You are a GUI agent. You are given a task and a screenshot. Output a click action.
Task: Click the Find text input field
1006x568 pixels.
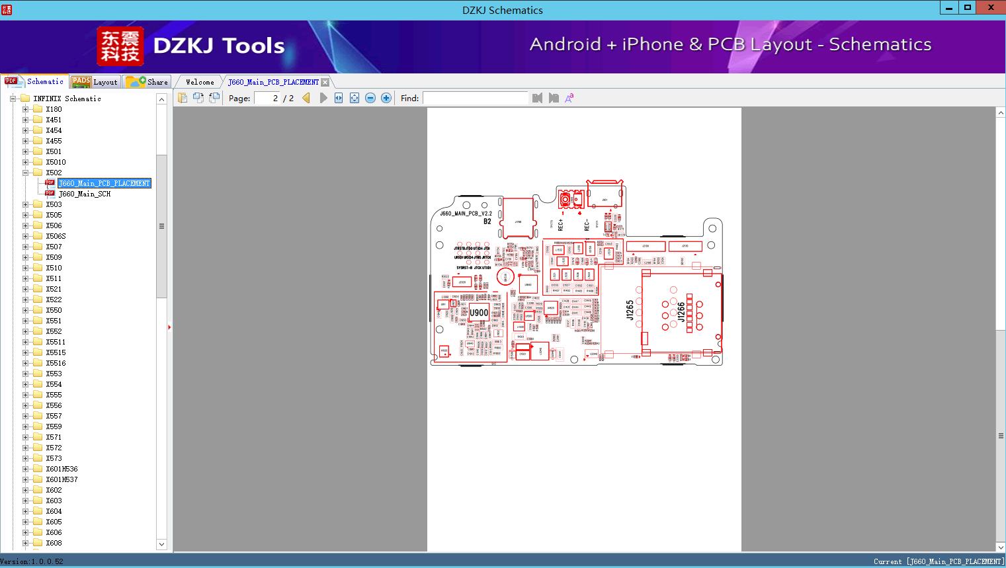point(475,98)
